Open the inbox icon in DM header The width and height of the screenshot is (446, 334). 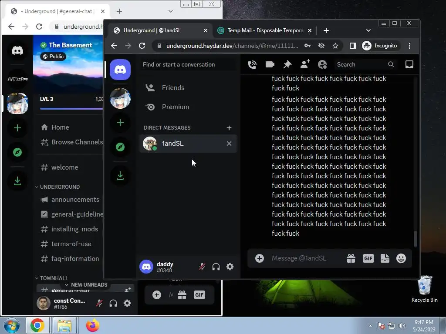[x=409, y=64]
